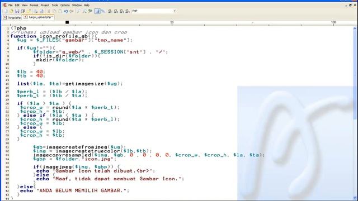
Task: Click 'getimagesize($ug)' on line 15
Action: 92,84
